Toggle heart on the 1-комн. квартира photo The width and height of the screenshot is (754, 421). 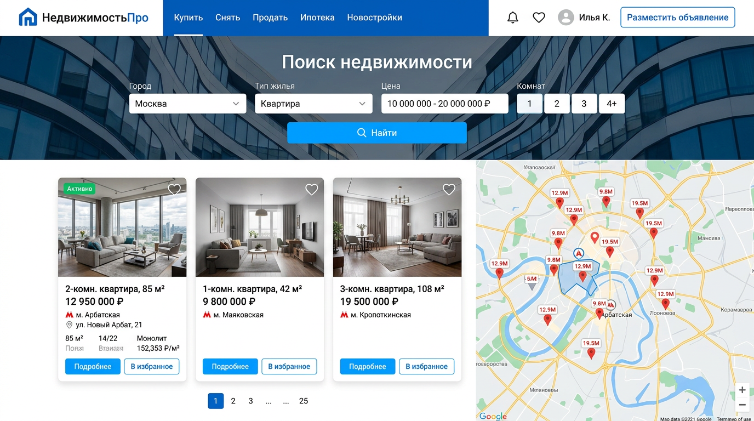tap(312, 190)
